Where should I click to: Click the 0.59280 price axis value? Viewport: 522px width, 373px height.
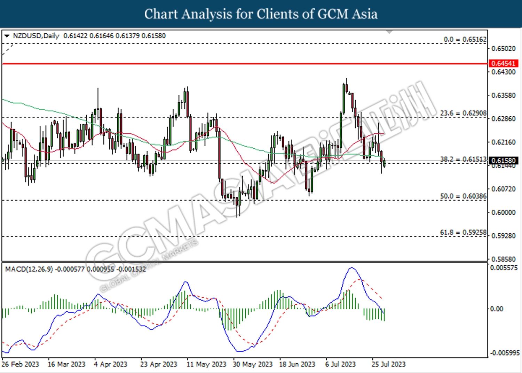[503, 236]
